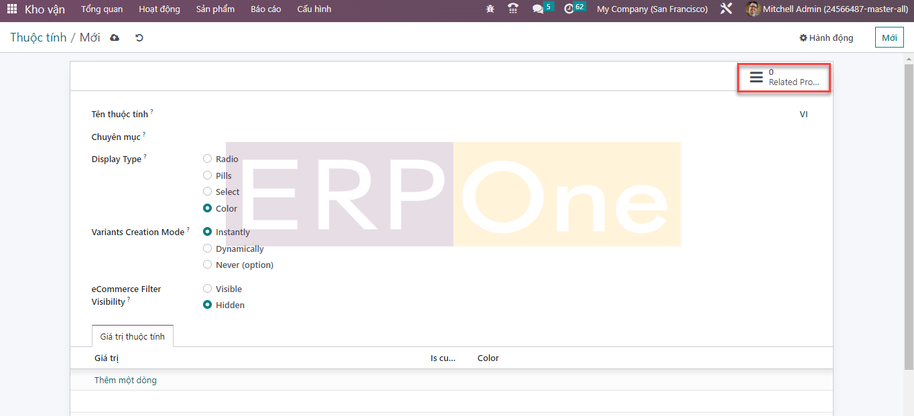Switch to Giá trị thuộc tính tab
The image size is (914, 416).
[x=132, y=336]
